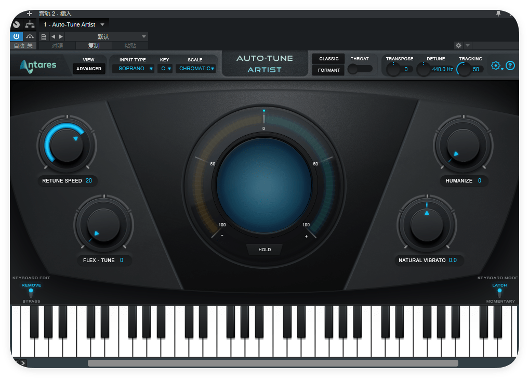The height and width of the screenshot is (378, 529).
Task: Toggle the ADVANCED view button
Action: tap(89, 69)
